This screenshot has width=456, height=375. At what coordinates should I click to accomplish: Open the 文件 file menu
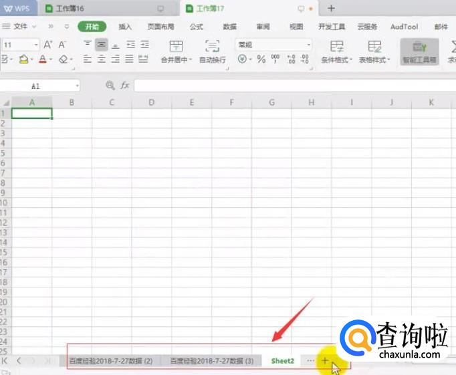click(19, 27)
